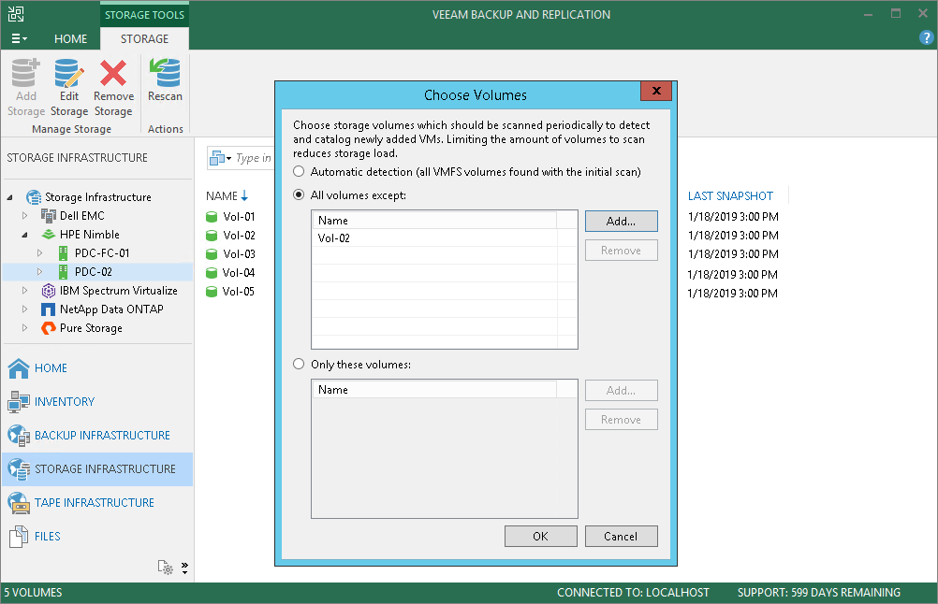Switch to the Home ribbon tab
938x604 pixels.
70,39
